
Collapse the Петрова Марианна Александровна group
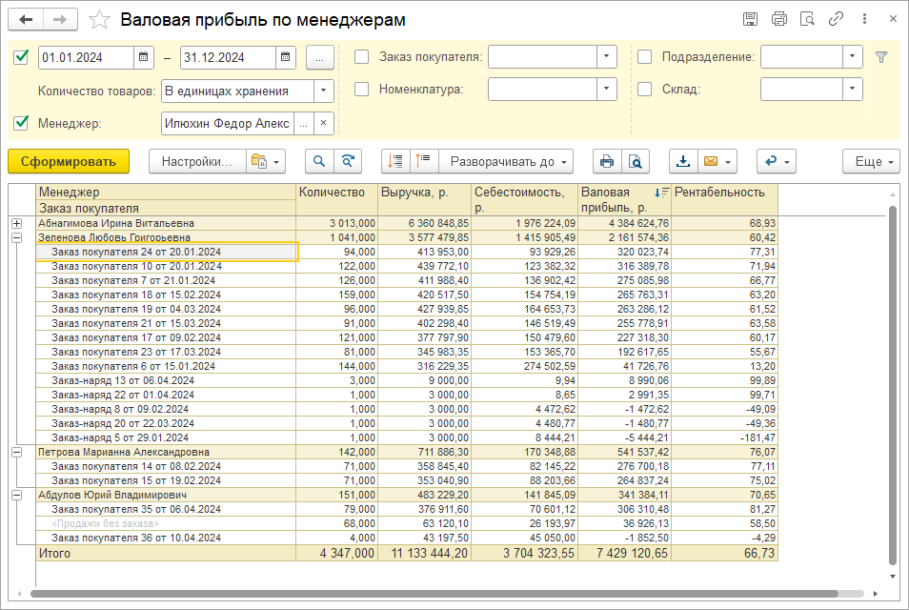[16, 452]
